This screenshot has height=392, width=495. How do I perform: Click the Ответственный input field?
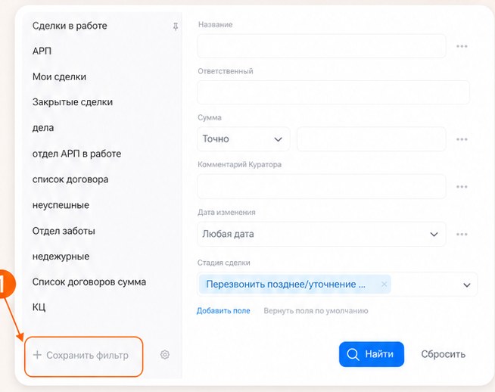(x=333, y=92)
